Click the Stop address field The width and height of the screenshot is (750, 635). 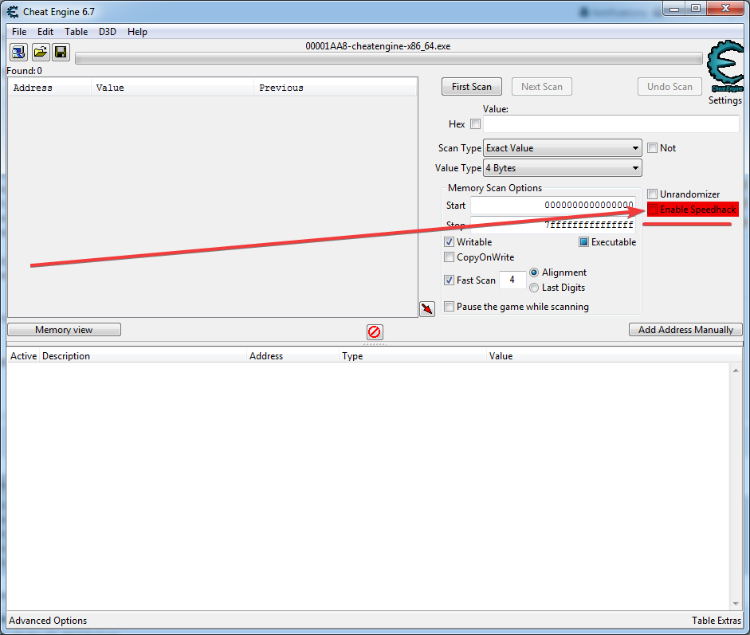[x=553, y=225]
